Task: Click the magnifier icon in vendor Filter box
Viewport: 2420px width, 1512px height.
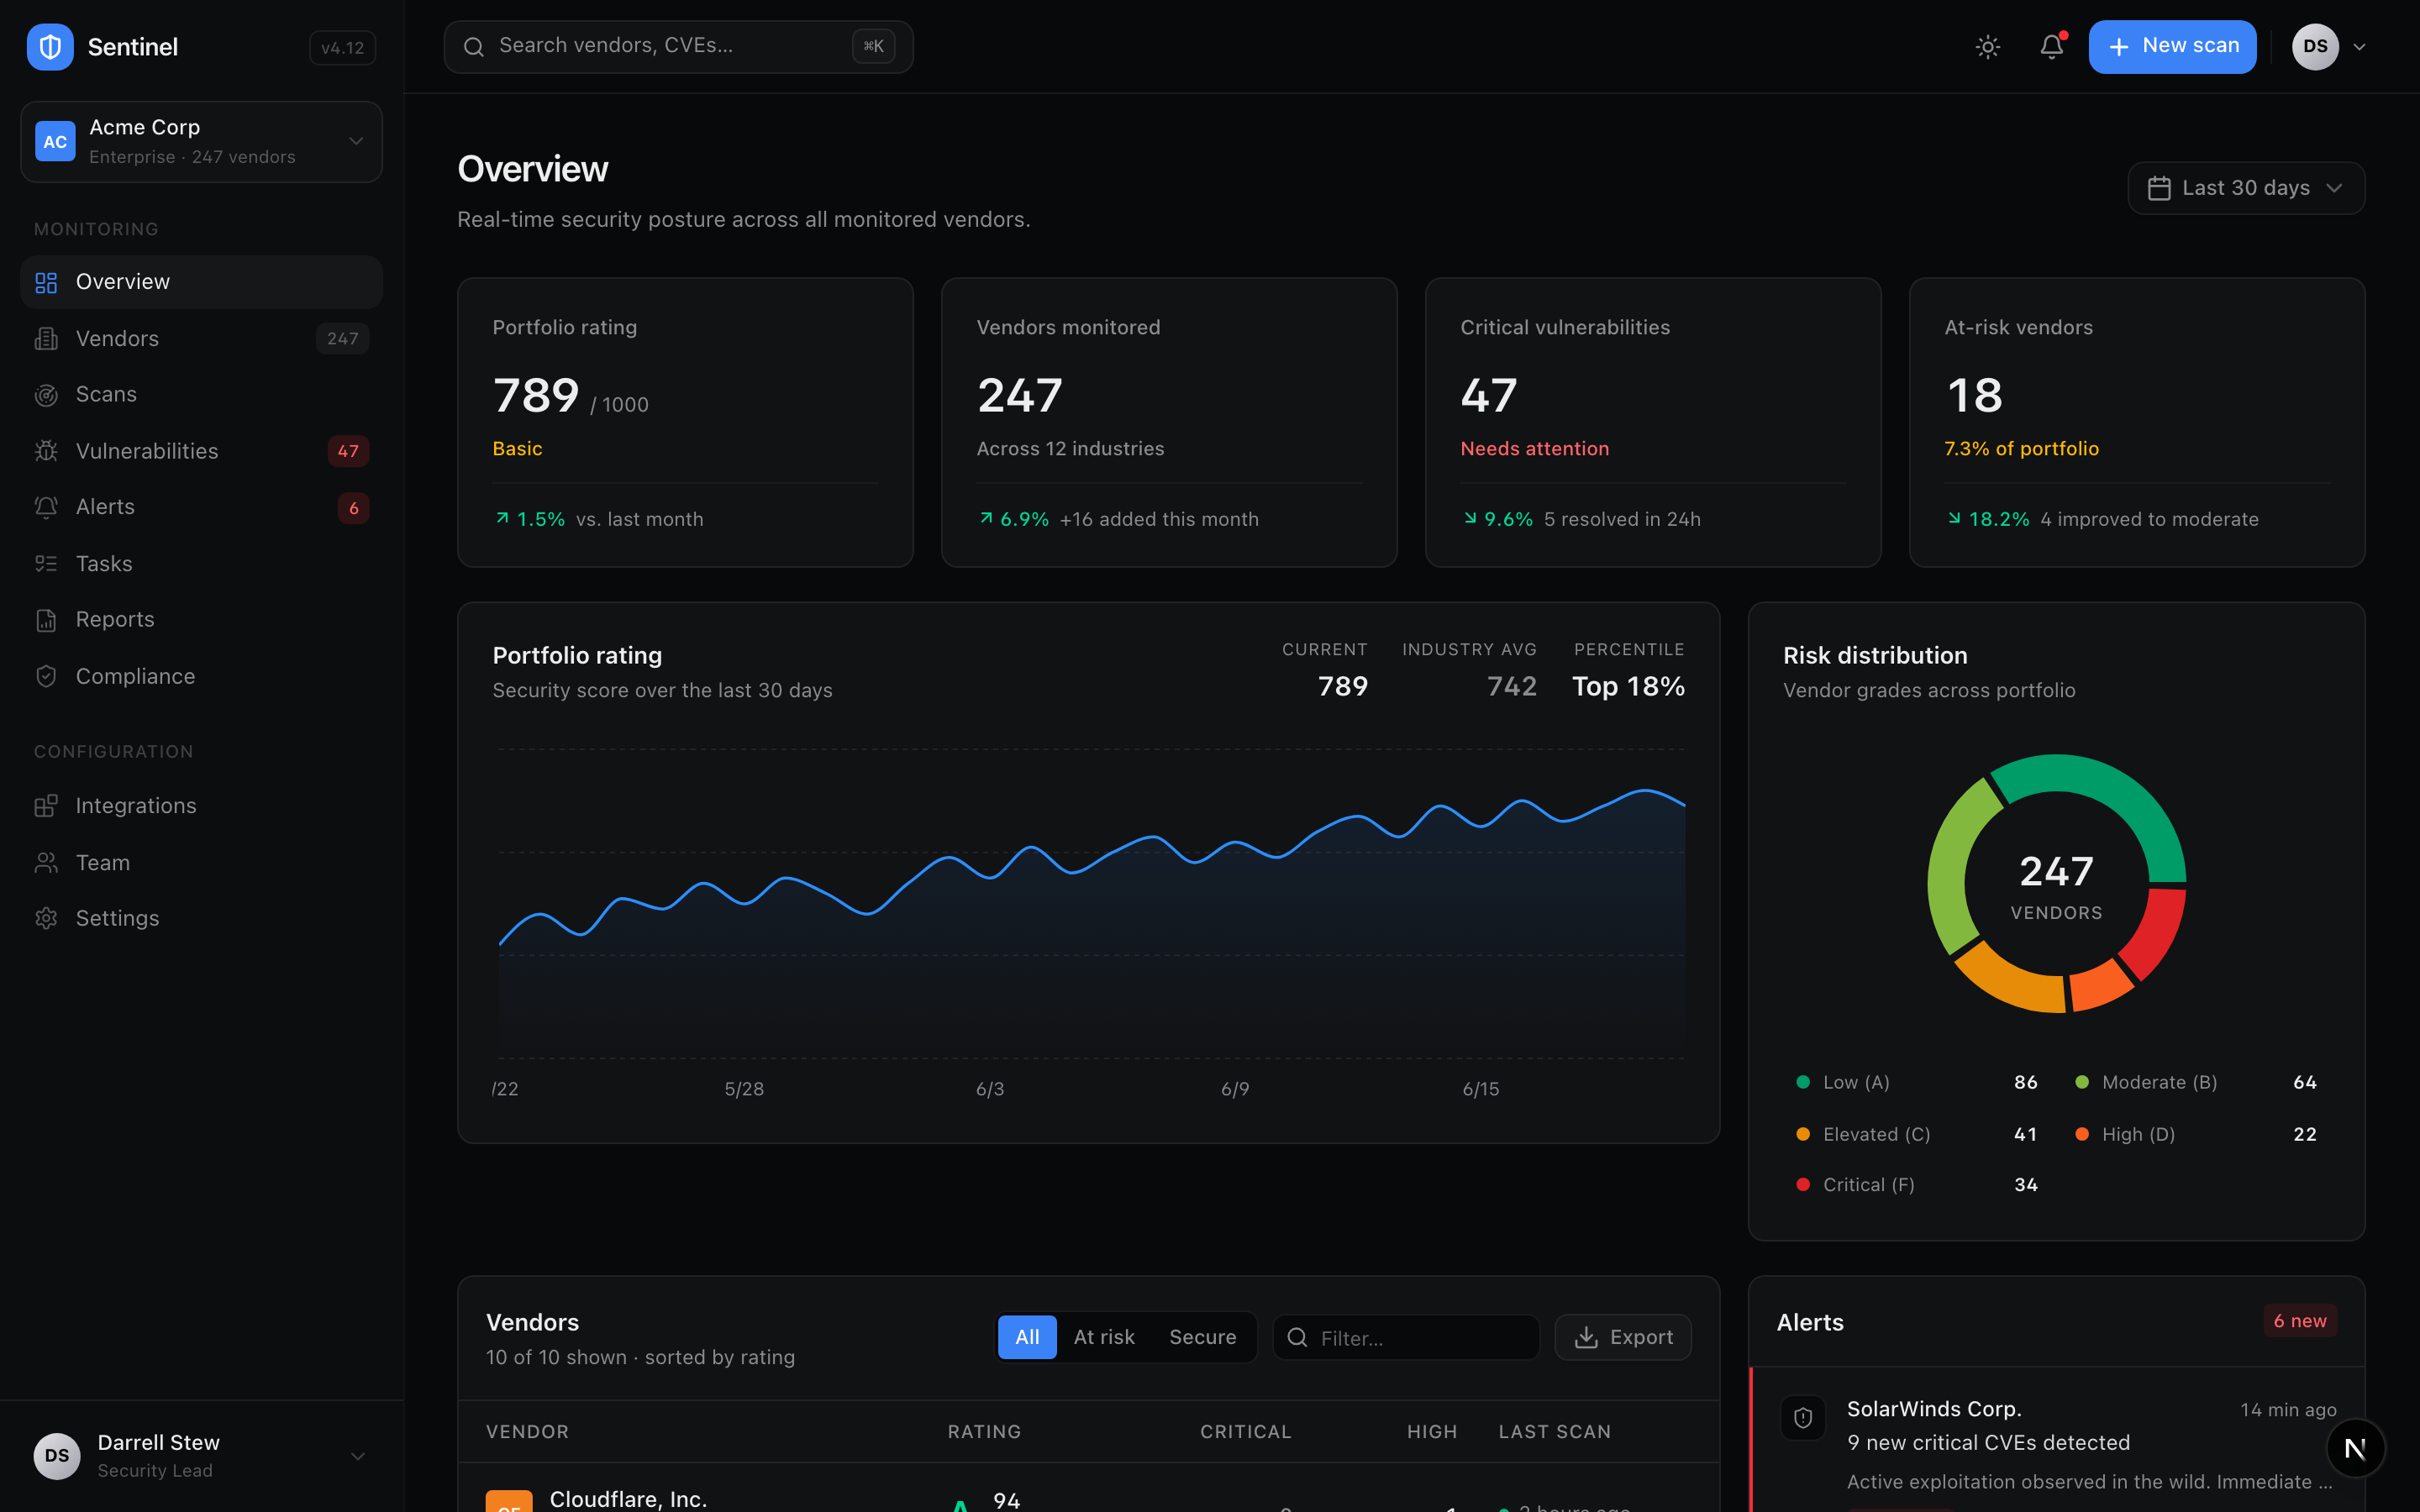Action: (x=1297, y=1338)
